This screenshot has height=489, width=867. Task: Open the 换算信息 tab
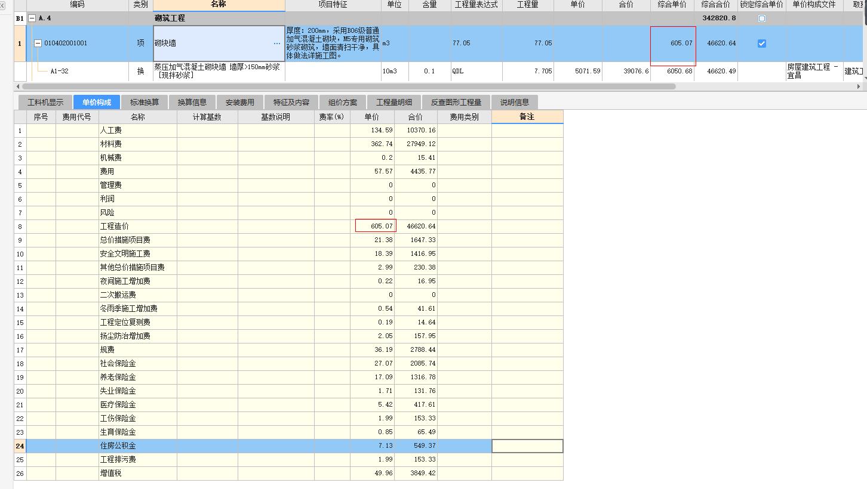192,103
